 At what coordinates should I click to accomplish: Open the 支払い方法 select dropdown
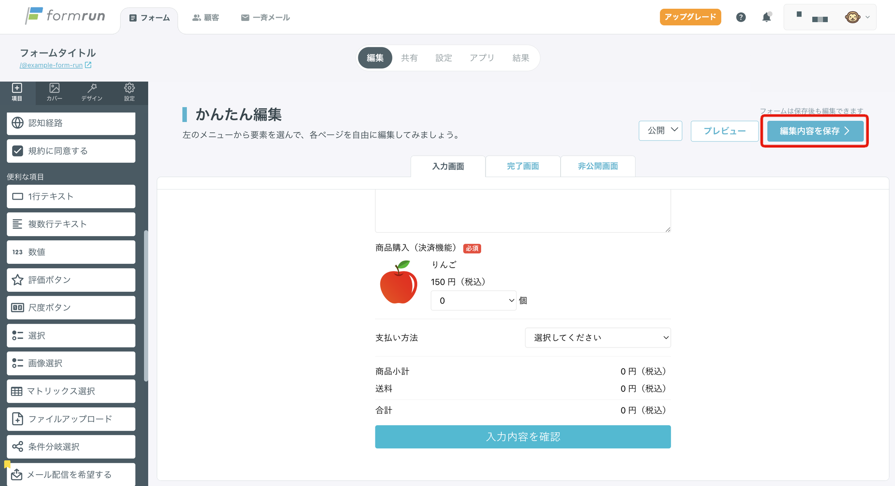point(597,338)
